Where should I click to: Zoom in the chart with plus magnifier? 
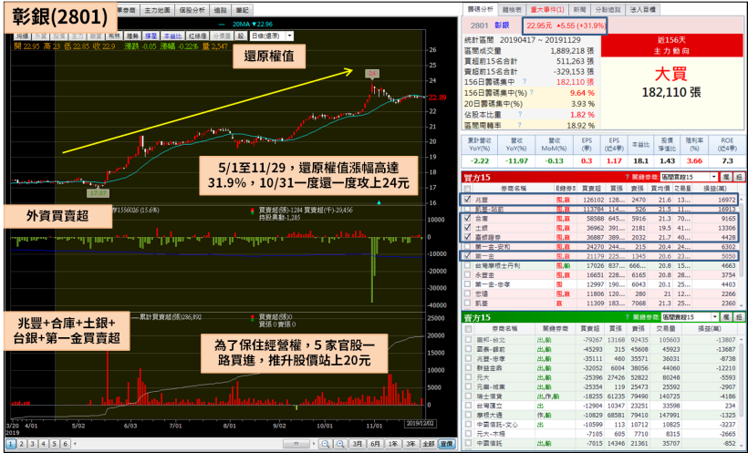340,444
